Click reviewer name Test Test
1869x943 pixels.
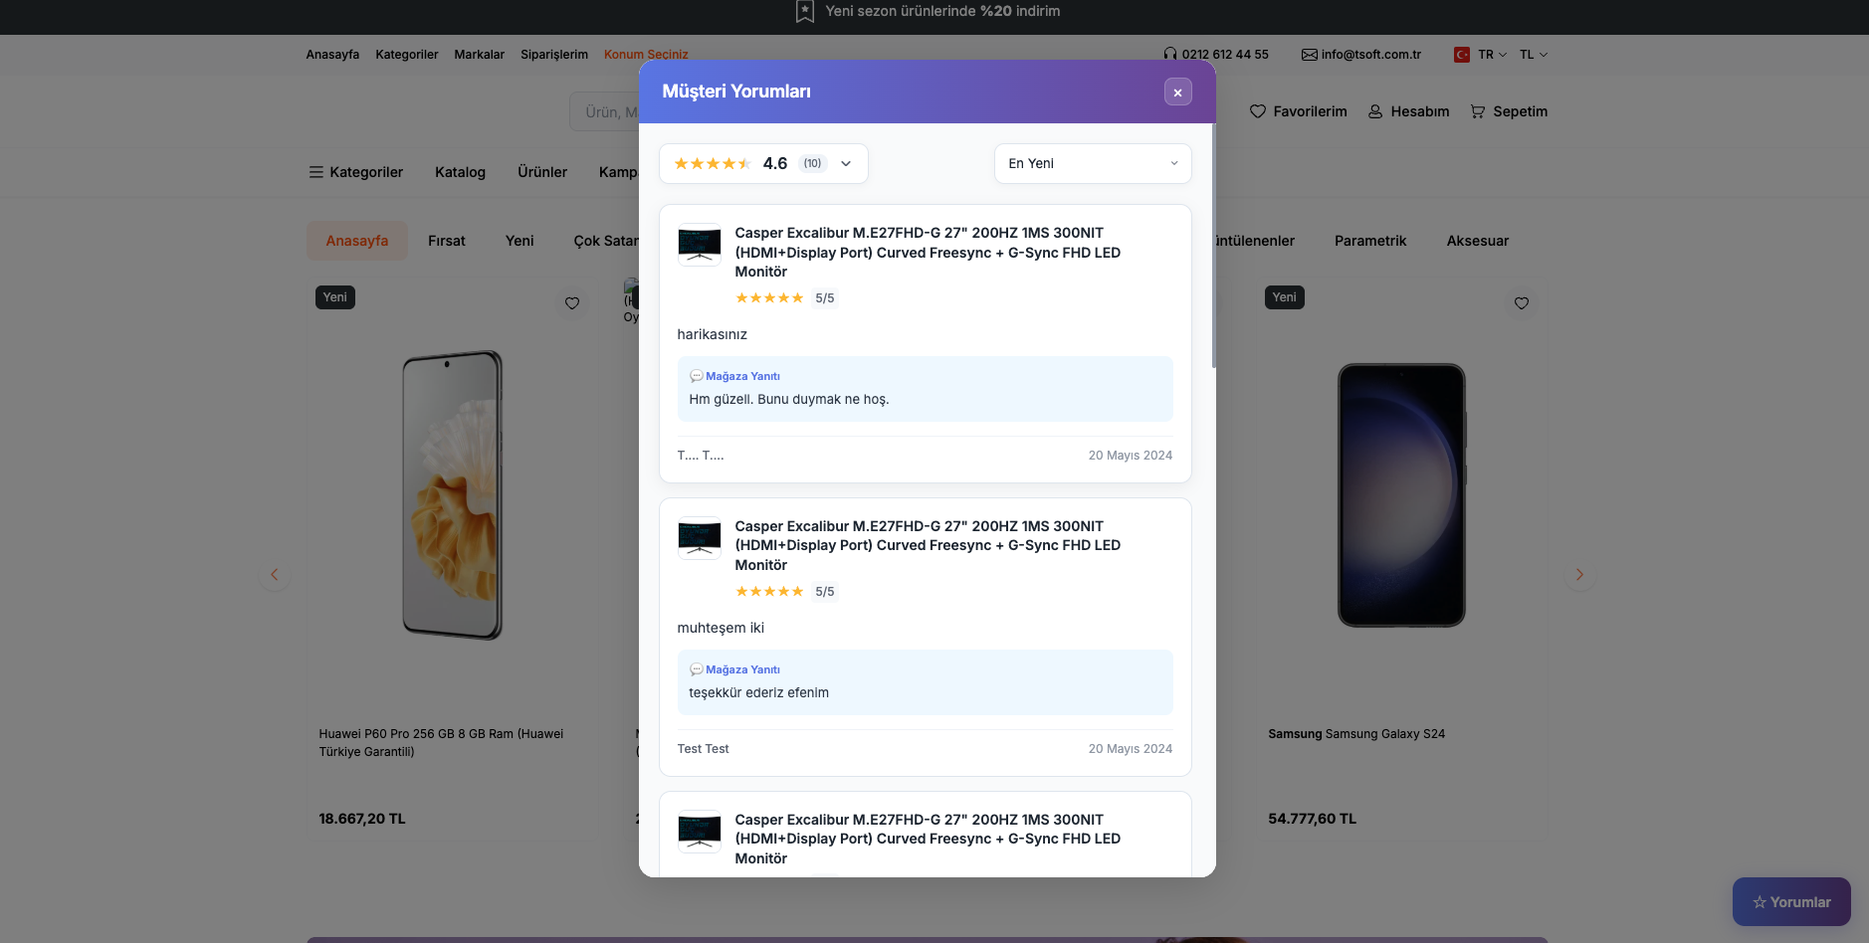[x=703, y=749]
